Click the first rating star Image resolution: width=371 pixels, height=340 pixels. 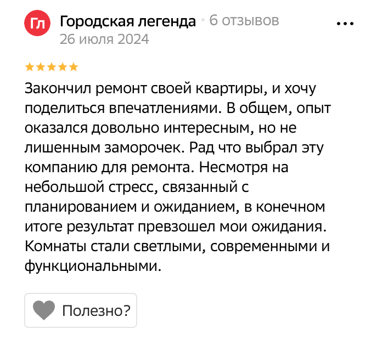click(x=30, y=67)
